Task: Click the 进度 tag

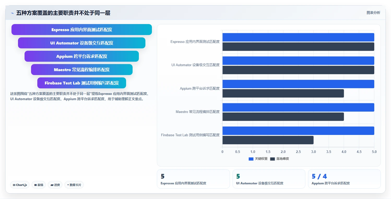Action: pyautogui.click(x=55, y=185)
